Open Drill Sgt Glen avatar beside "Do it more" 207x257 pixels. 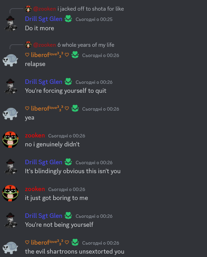[11, 23]
